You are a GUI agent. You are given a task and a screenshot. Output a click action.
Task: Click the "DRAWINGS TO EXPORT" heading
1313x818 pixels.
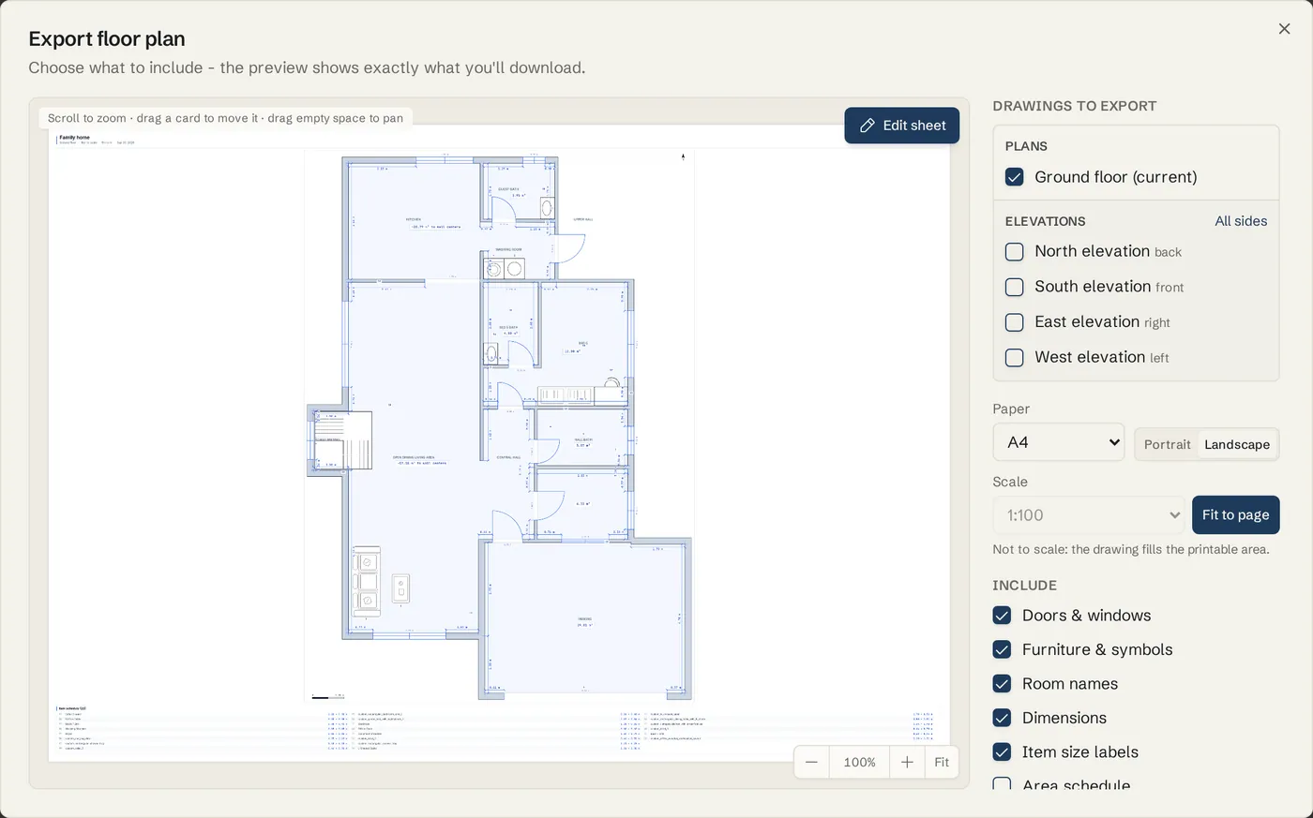coord(1075,106)
